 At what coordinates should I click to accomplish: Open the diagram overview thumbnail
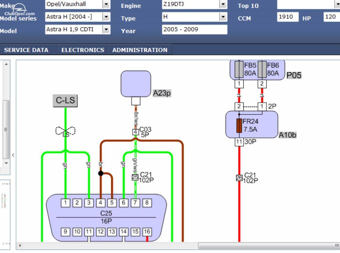click(x=5, y=215)
